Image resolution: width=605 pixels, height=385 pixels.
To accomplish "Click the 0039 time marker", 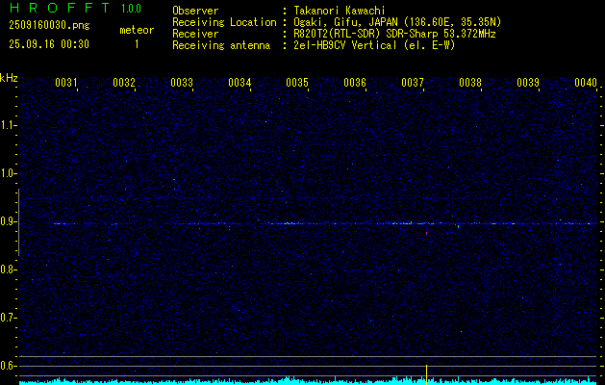I will click(527, 82).
